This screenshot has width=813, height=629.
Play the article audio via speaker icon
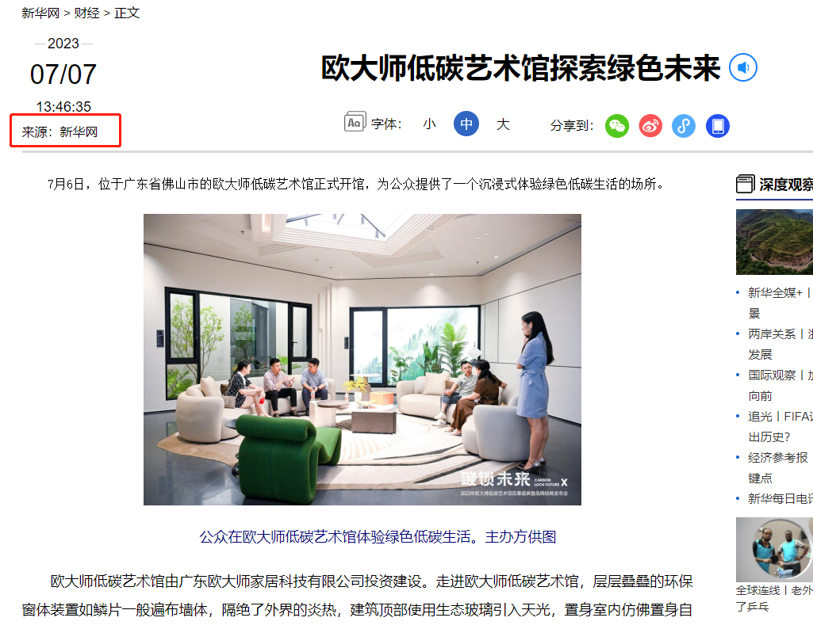point(743,68)
